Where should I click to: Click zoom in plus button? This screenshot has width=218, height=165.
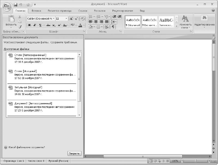pyautogui.click(x=209, y=161)
